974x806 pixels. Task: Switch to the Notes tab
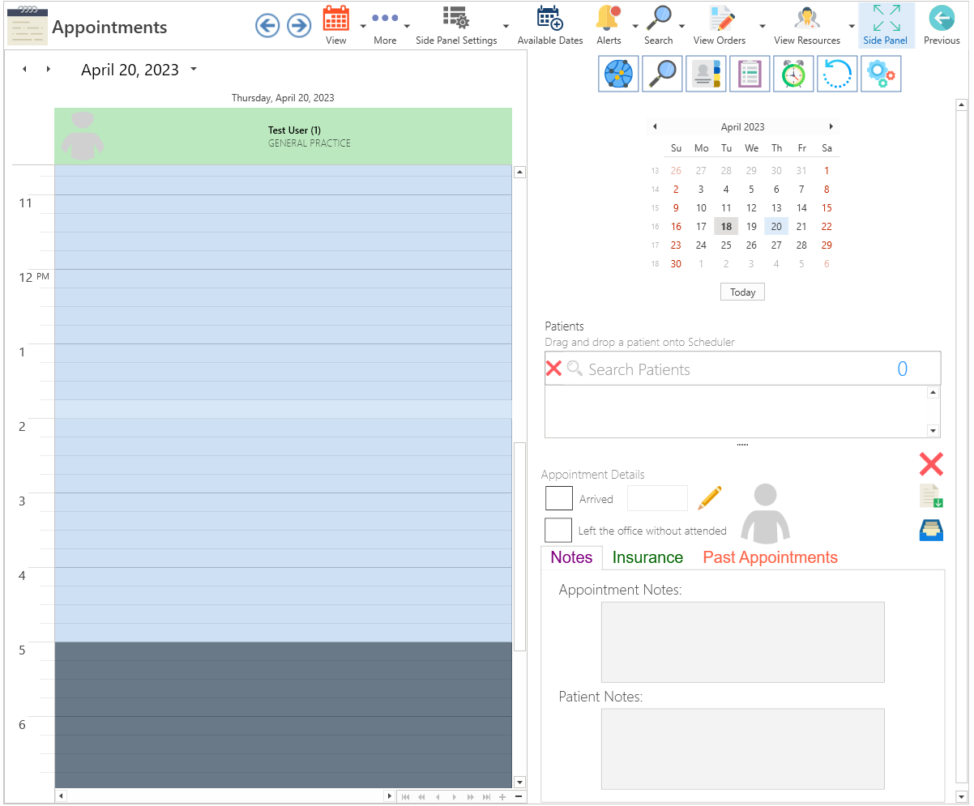click(x=571, y=557)
